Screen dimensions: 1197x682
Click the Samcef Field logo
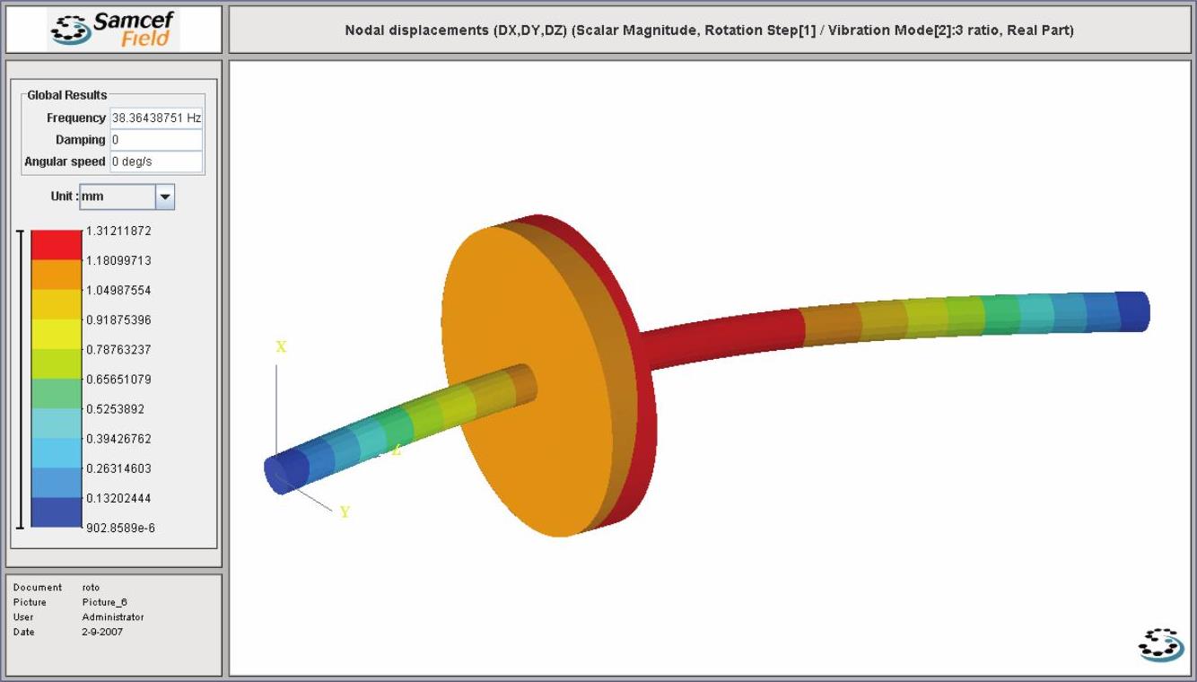pos(114,30)
